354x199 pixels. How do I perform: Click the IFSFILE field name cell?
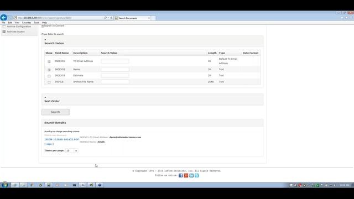pos(59,82)
